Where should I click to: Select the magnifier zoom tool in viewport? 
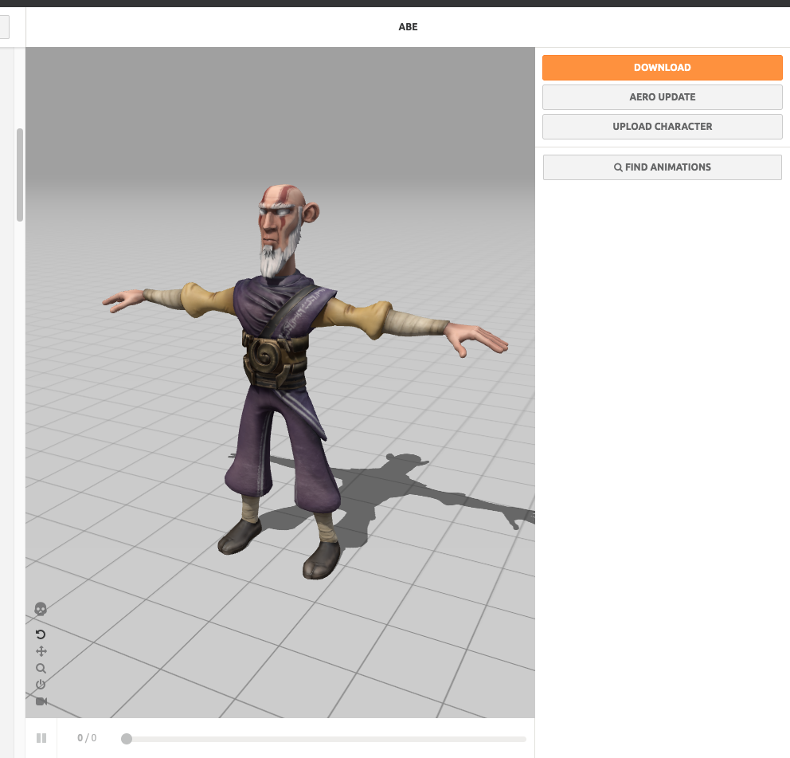tap(41, 669)
